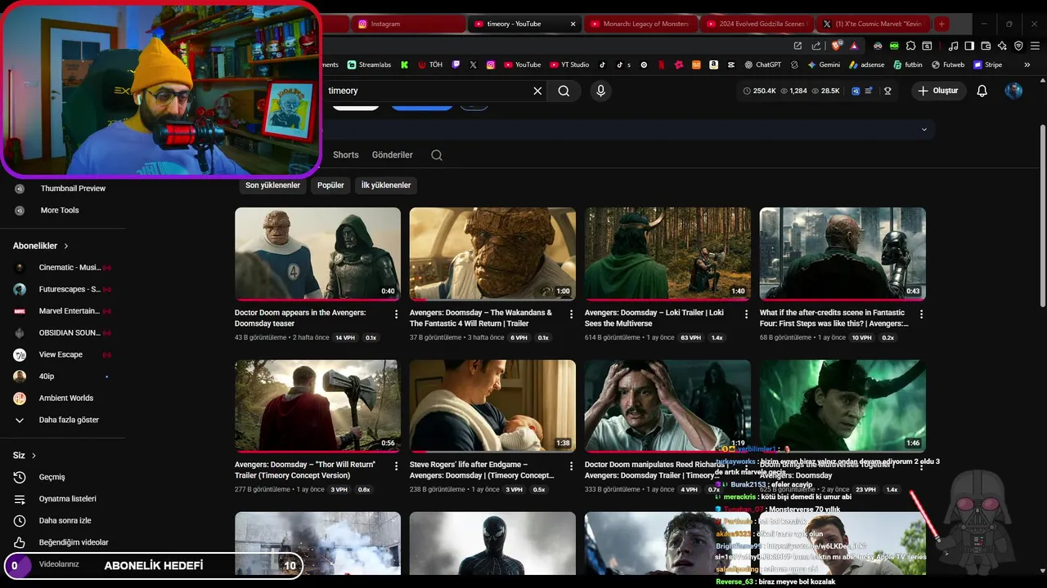
Task: Play the after-credits Fantastic Four thumbnail
Action: click(x=843, y=254)
